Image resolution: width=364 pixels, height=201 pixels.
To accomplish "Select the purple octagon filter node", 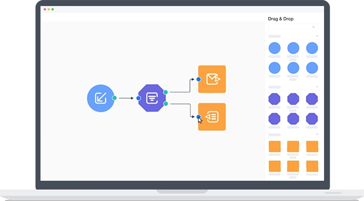I will [x=152, y=98].
